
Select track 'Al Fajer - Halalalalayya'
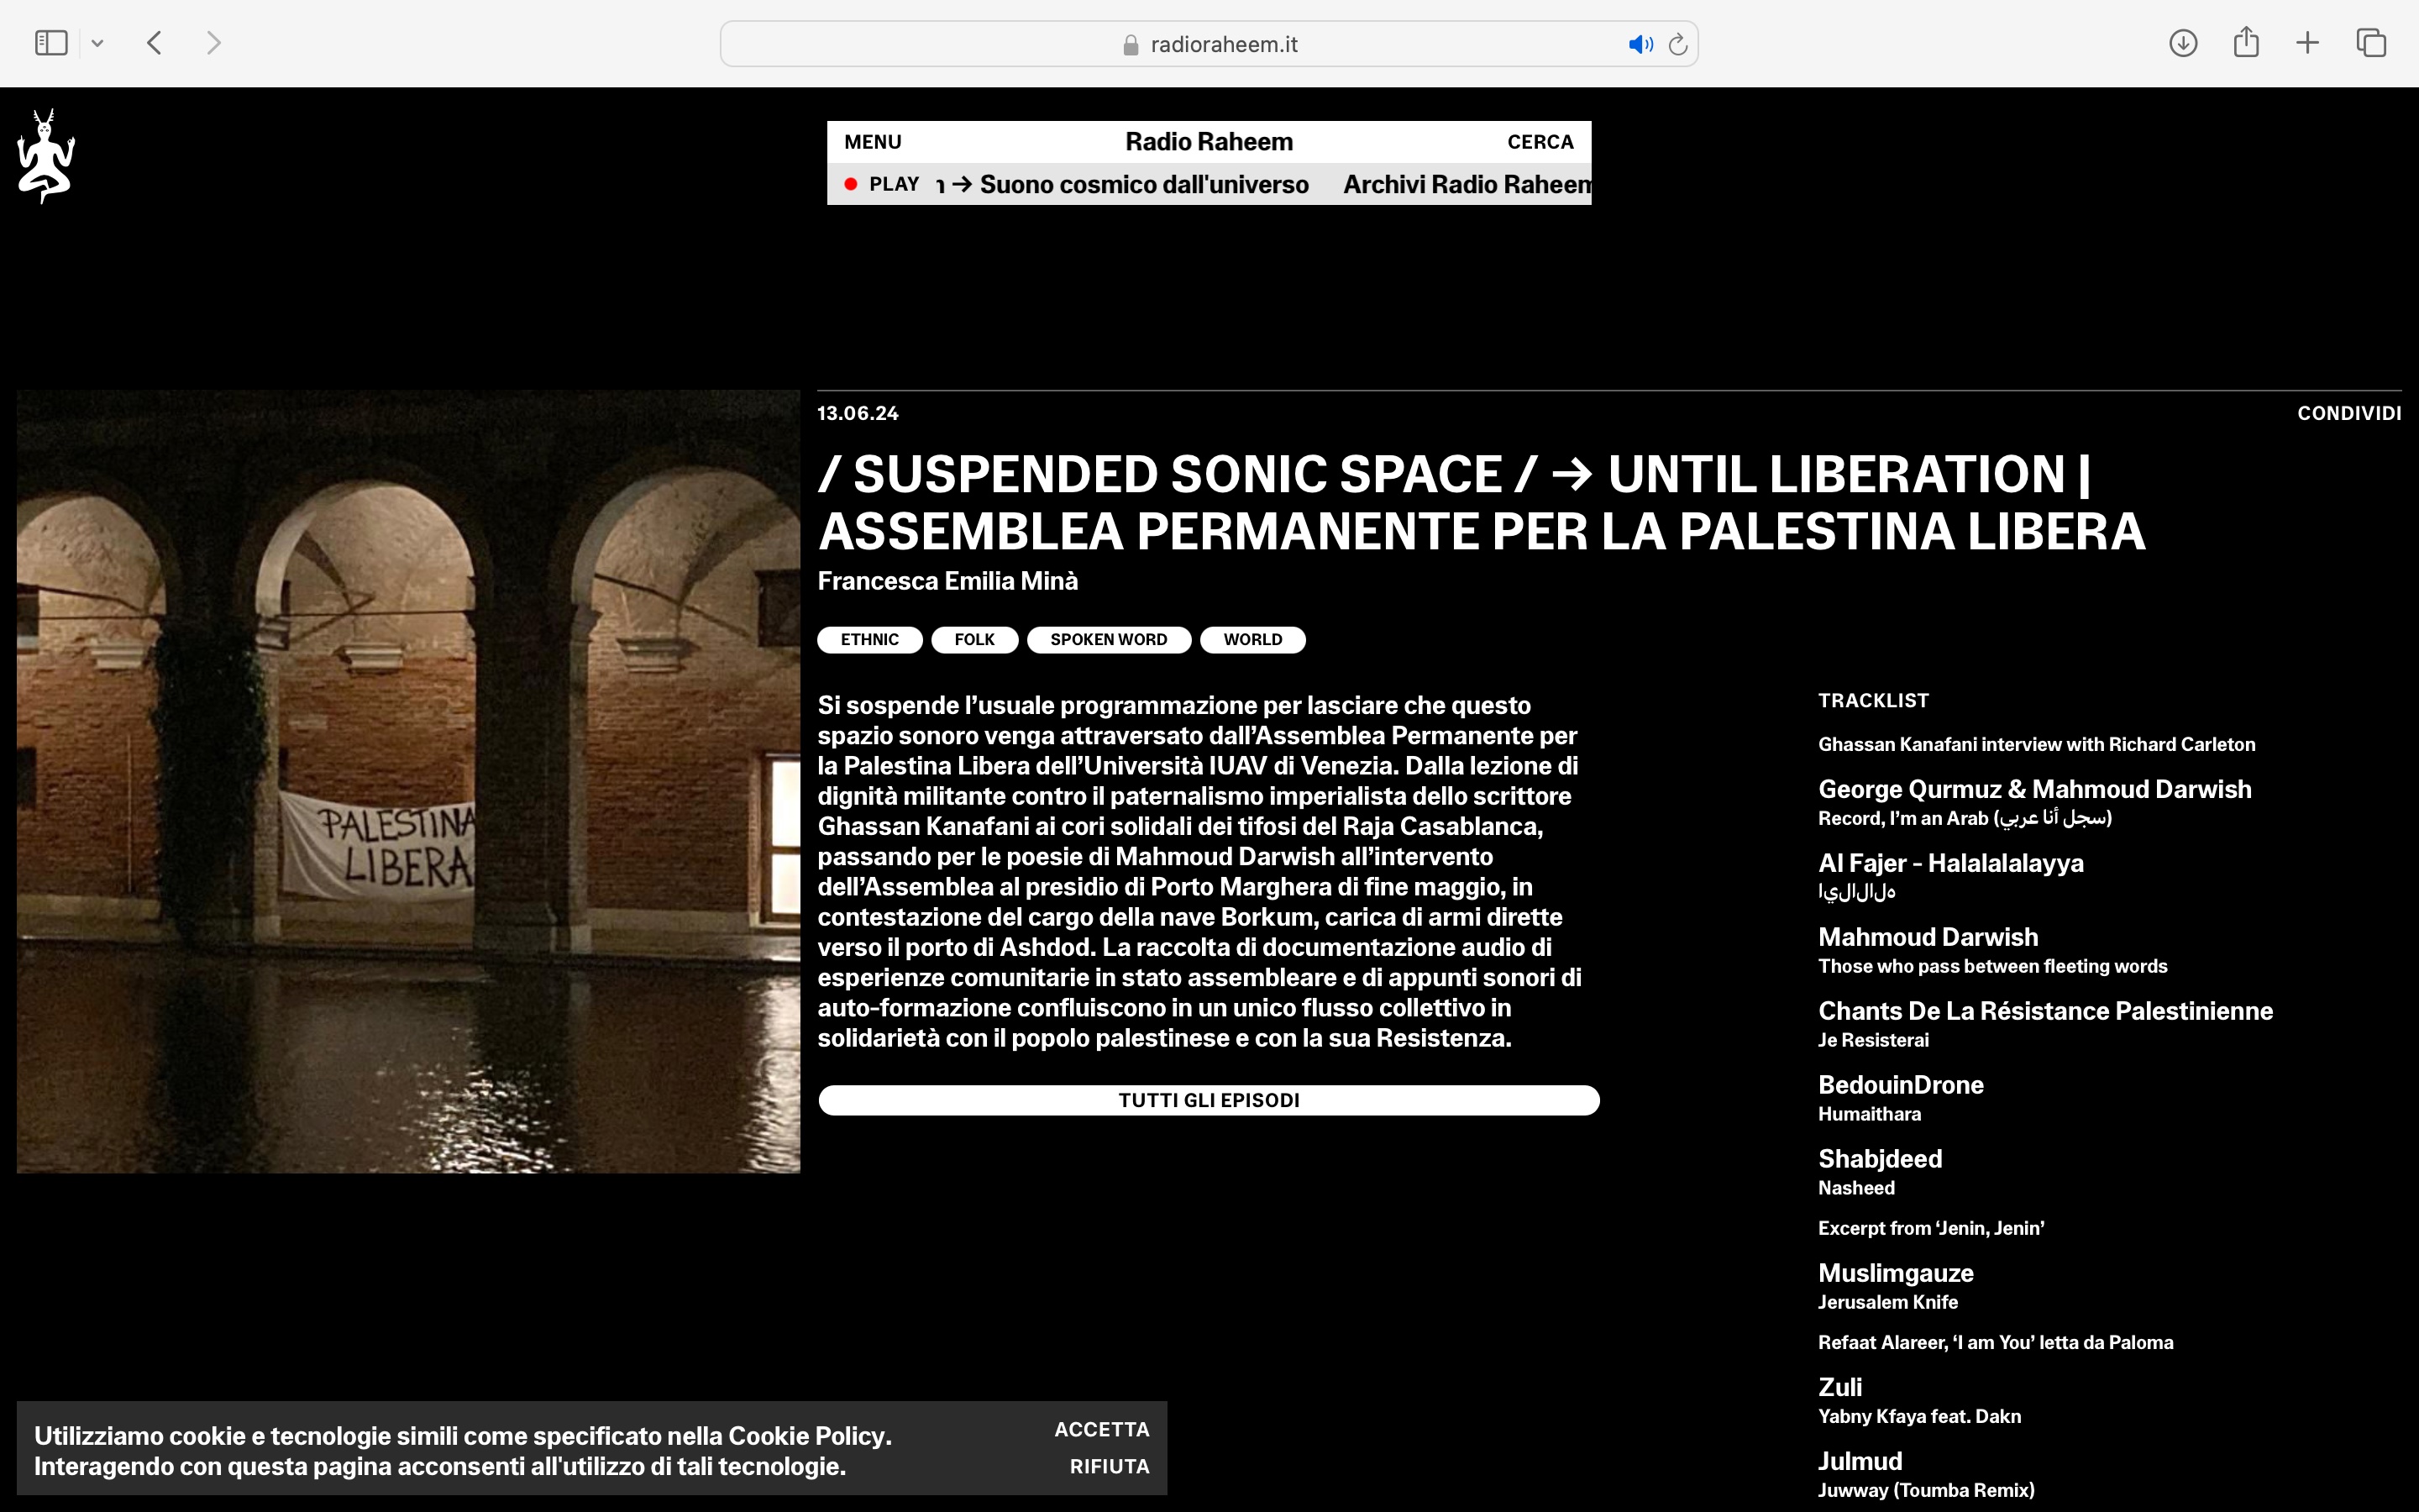pyautogui.click(x=1950, y=863)
